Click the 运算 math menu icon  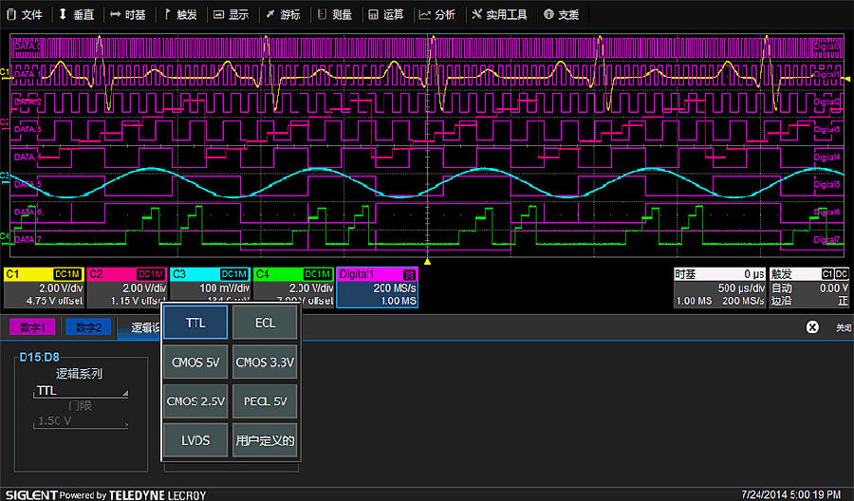point(373,14)
